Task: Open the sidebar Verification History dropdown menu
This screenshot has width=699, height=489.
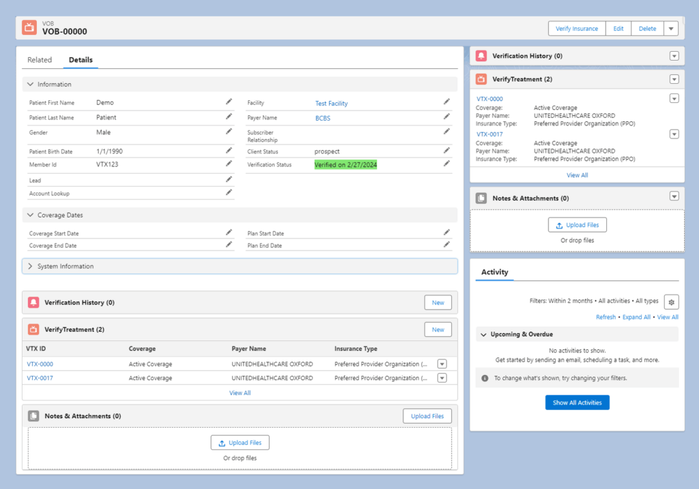Action: (674, 56)
